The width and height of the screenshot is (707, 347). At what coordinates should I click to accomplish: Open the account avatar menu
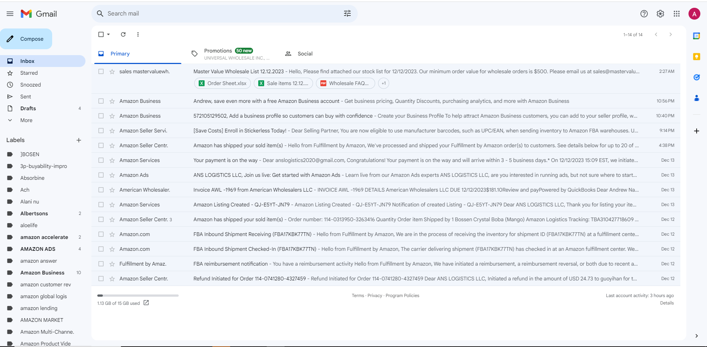[694, 14]
